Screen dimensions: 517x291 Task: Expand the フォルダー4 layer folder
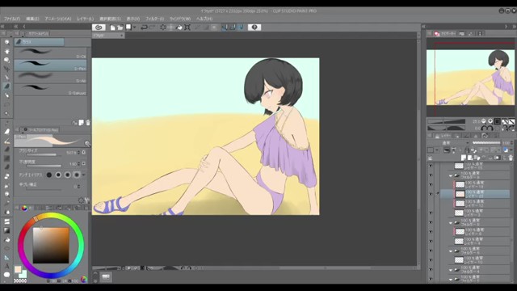451,270
